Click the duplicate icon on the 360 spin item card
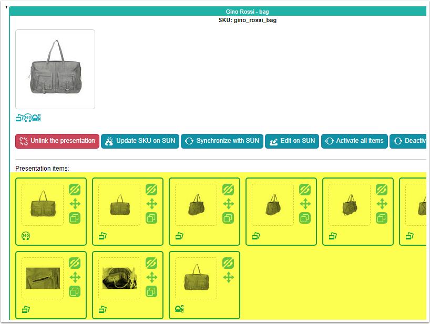 (75, 218)
